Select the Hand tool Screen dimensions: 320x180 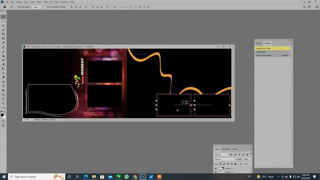3,99
